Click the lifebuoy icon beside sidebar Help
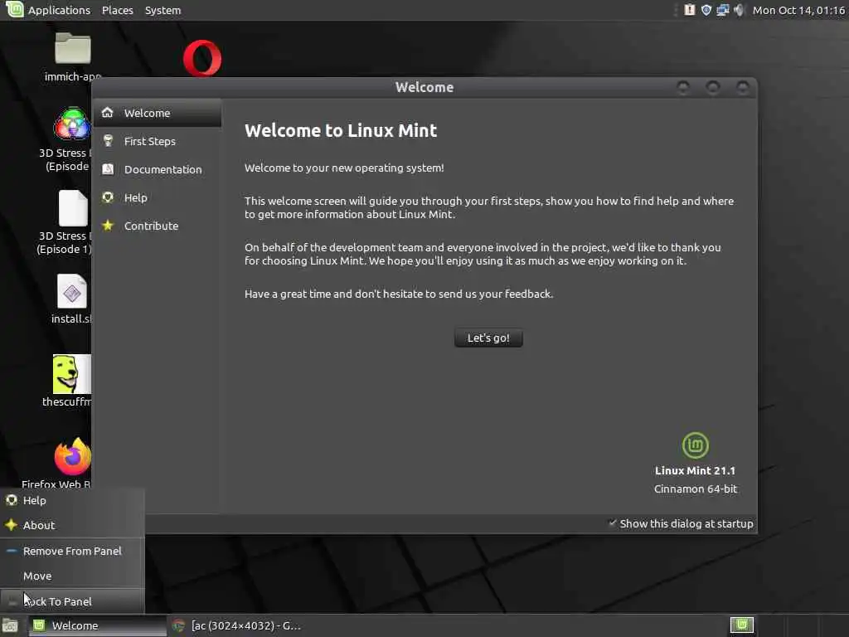 108,197
